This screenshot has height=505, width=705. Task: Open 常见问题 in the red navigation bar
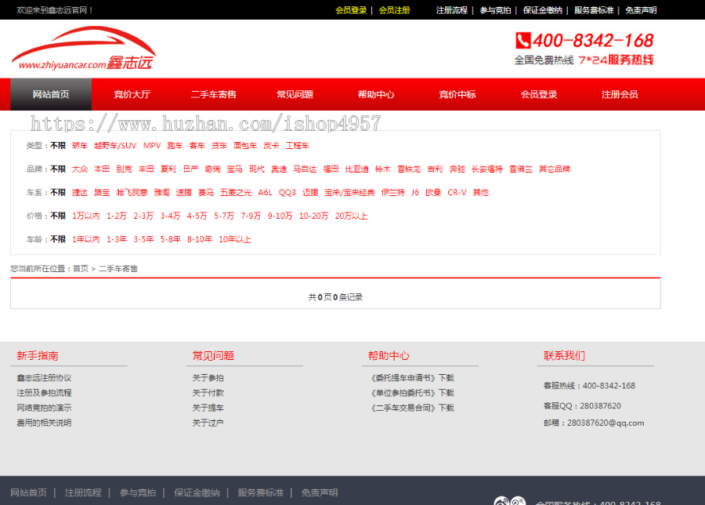click(295, 95)
